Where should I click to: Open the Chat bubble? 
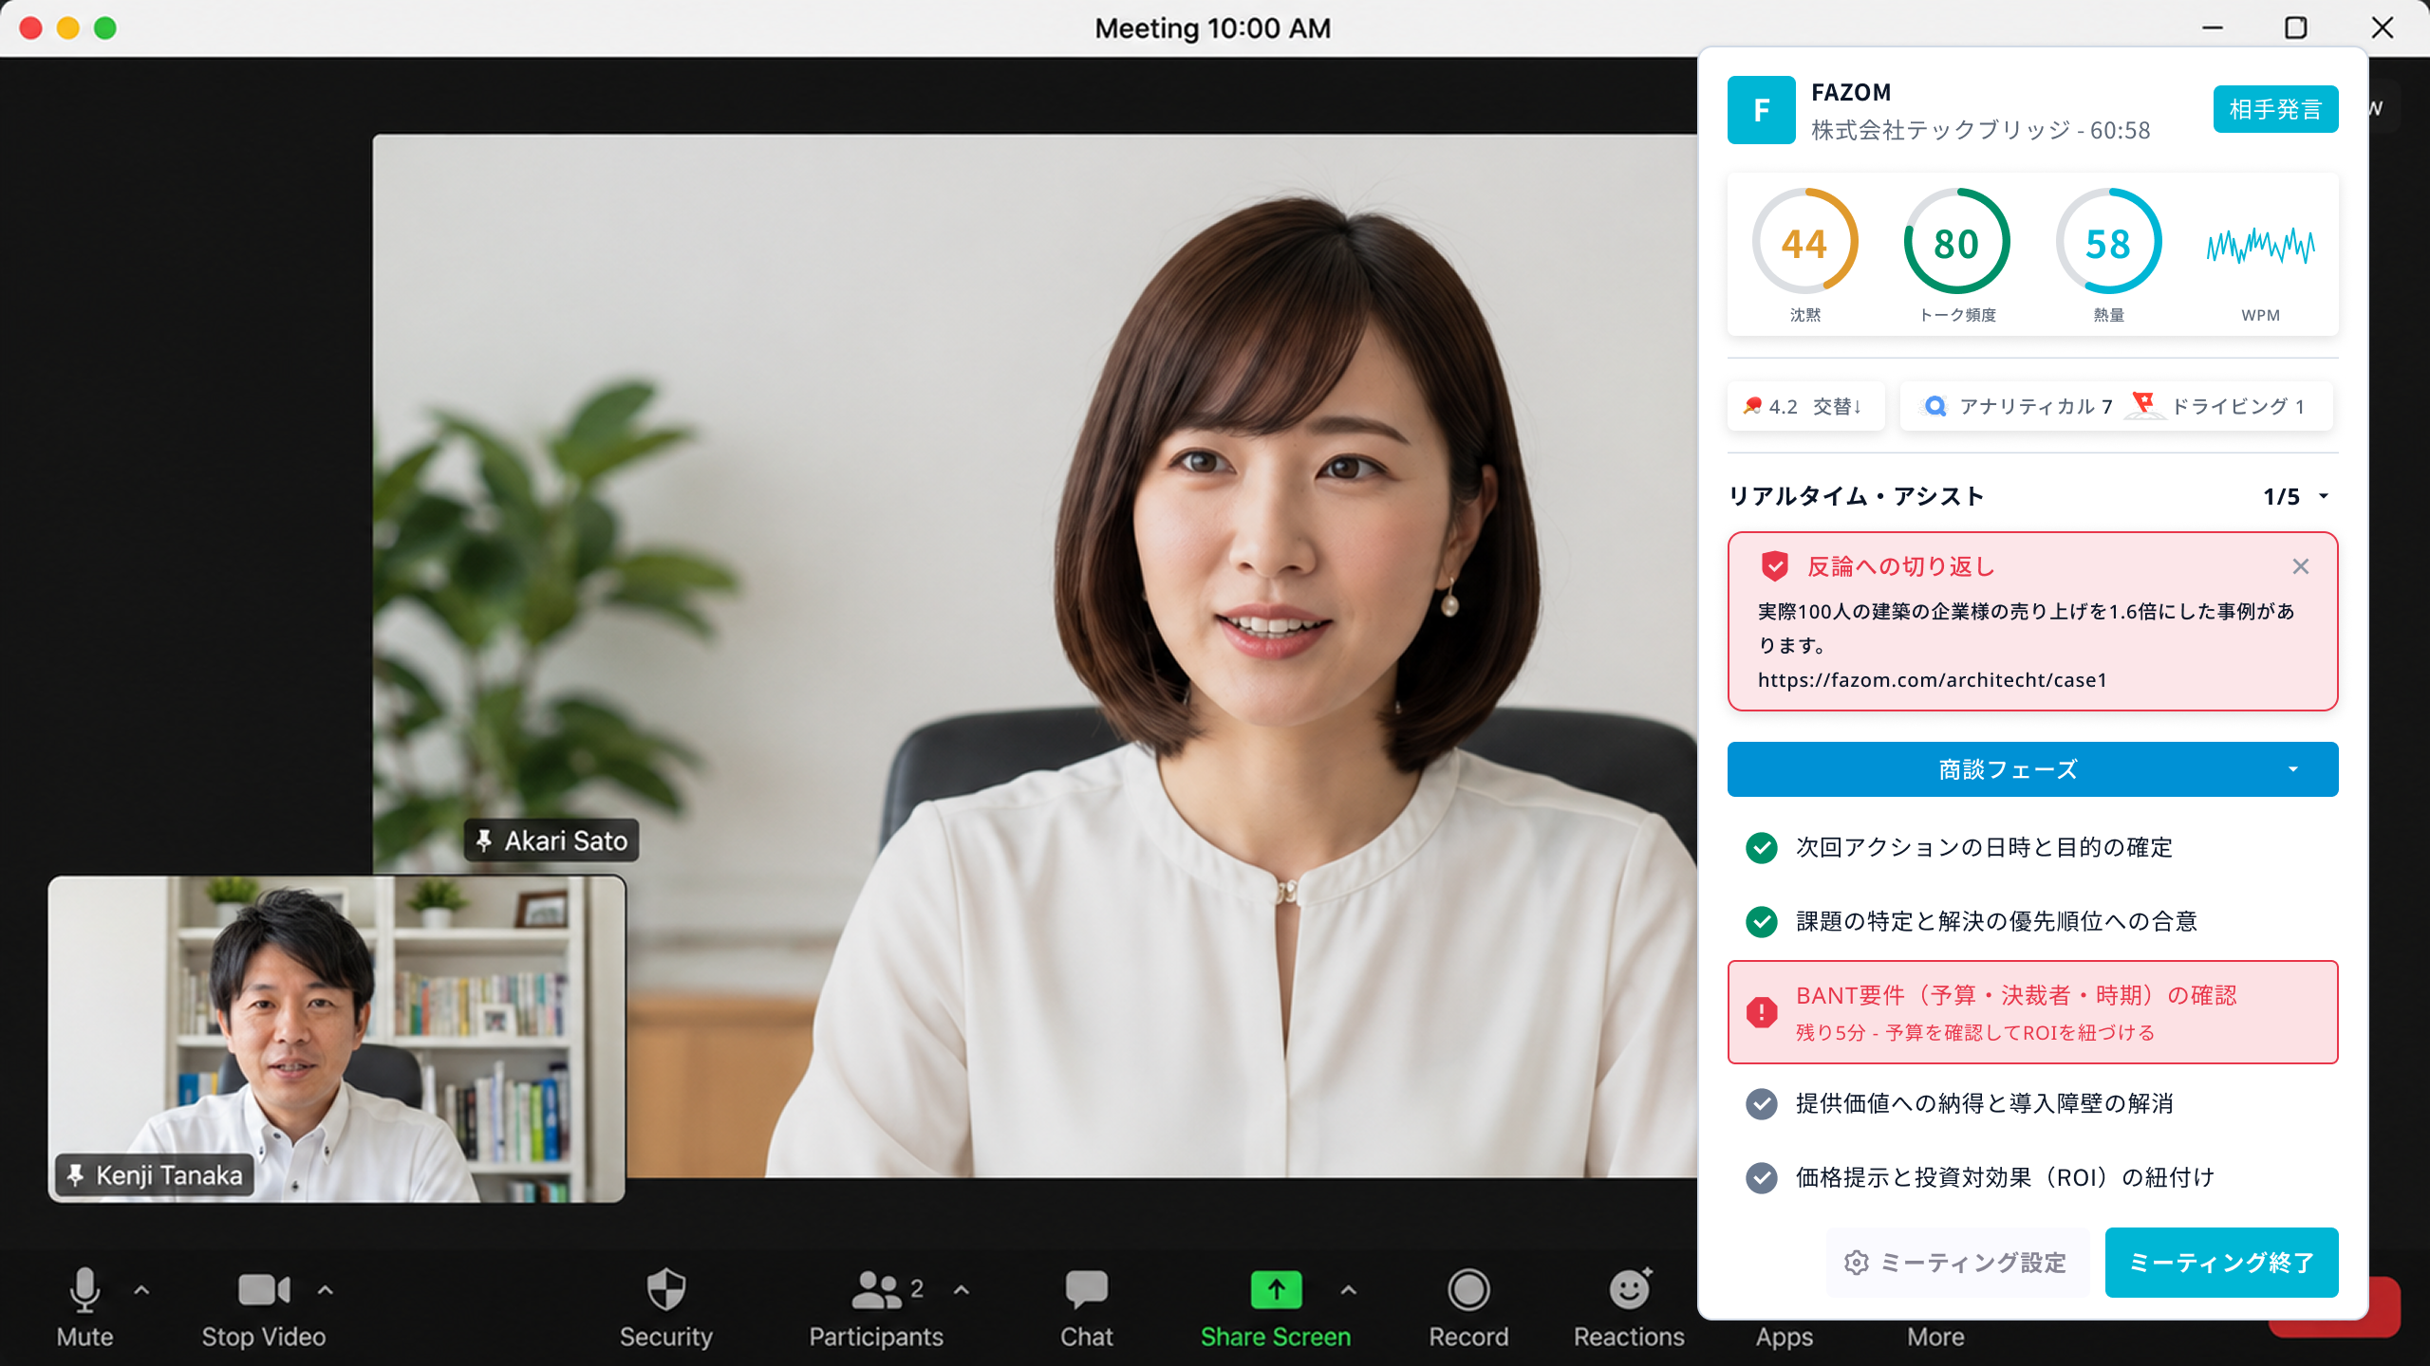(x=1086, y=1307)
